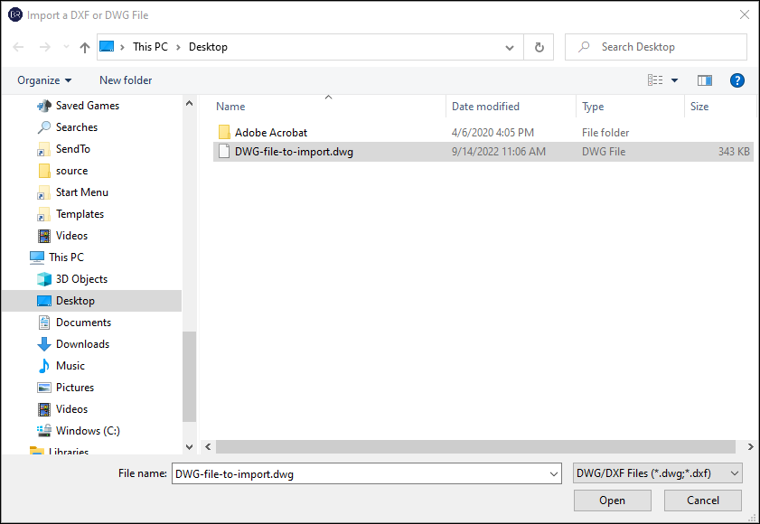Open the view options dropdown arrow
Image resolution: width=760 pixels, height=524 pixels.
(674, 80)
